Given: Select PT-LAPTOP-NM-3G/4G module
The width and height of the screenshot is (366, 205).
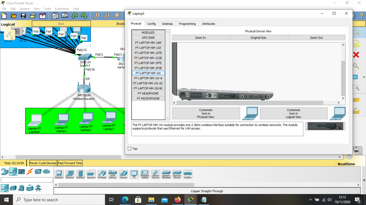Looking at the screenshot, I should [x=148, y=88].
